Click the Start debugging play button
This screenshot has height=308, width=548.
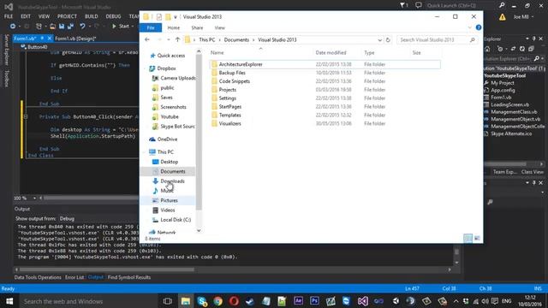coord(114,27)
